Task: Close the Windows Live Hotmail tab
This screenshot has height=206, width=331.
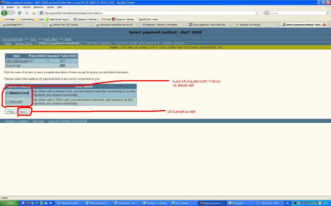Action: pyautogui.click(x=278, y=25)
